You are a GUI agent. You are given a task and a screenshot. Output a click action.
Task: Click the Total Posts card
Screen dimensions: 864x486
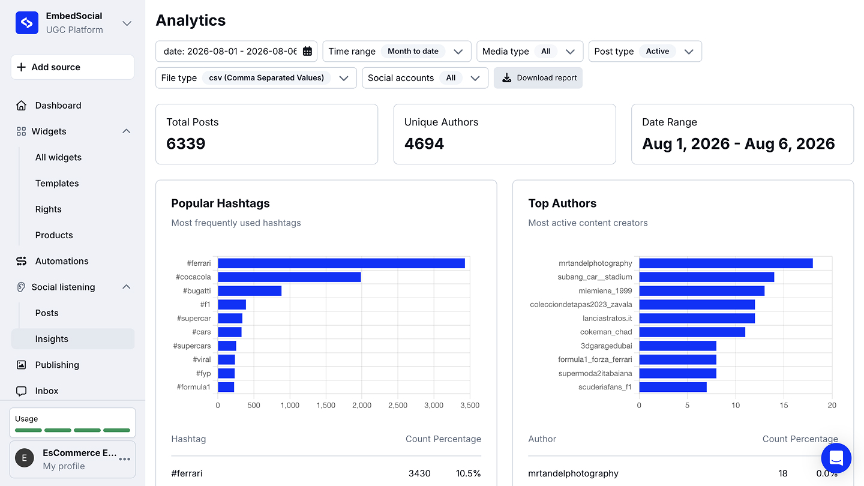pyautogui.click(x=266, y=134)
